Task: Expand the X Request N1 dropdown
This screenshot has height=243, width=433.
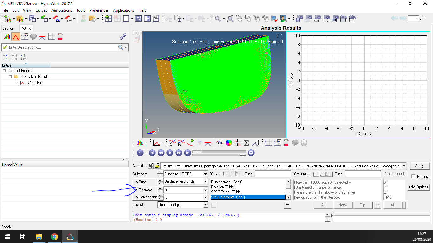Action: click(205, 190)
